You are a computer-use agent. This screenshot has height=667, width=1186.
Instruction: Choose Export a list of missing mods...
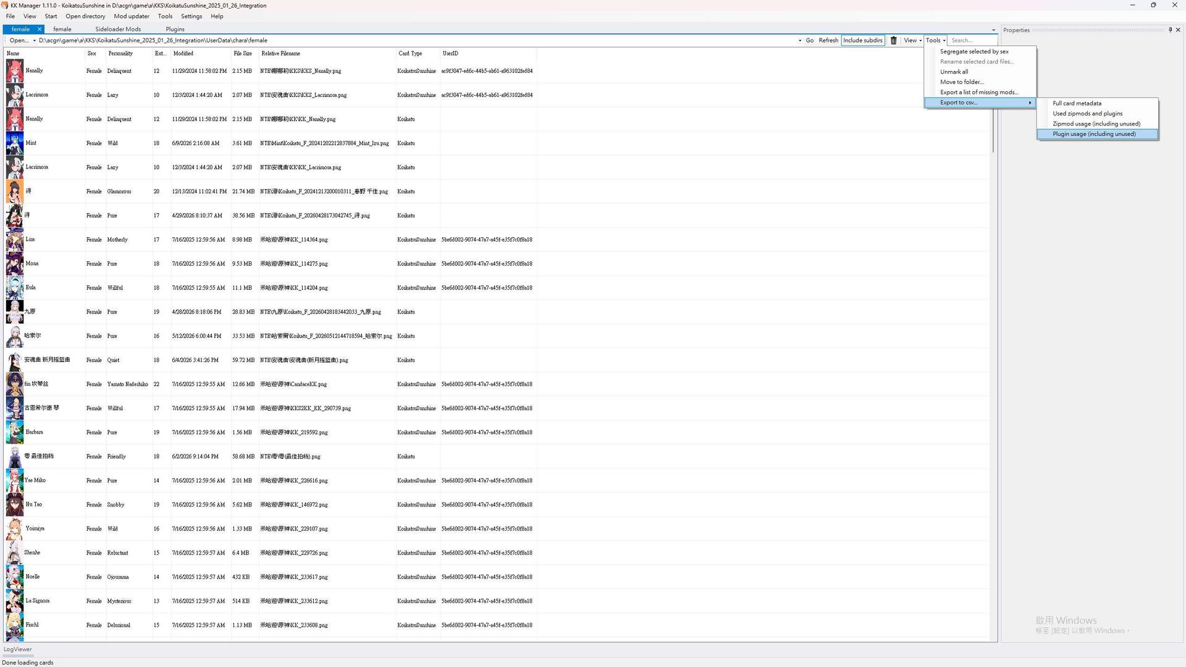(x=979, y=93)
